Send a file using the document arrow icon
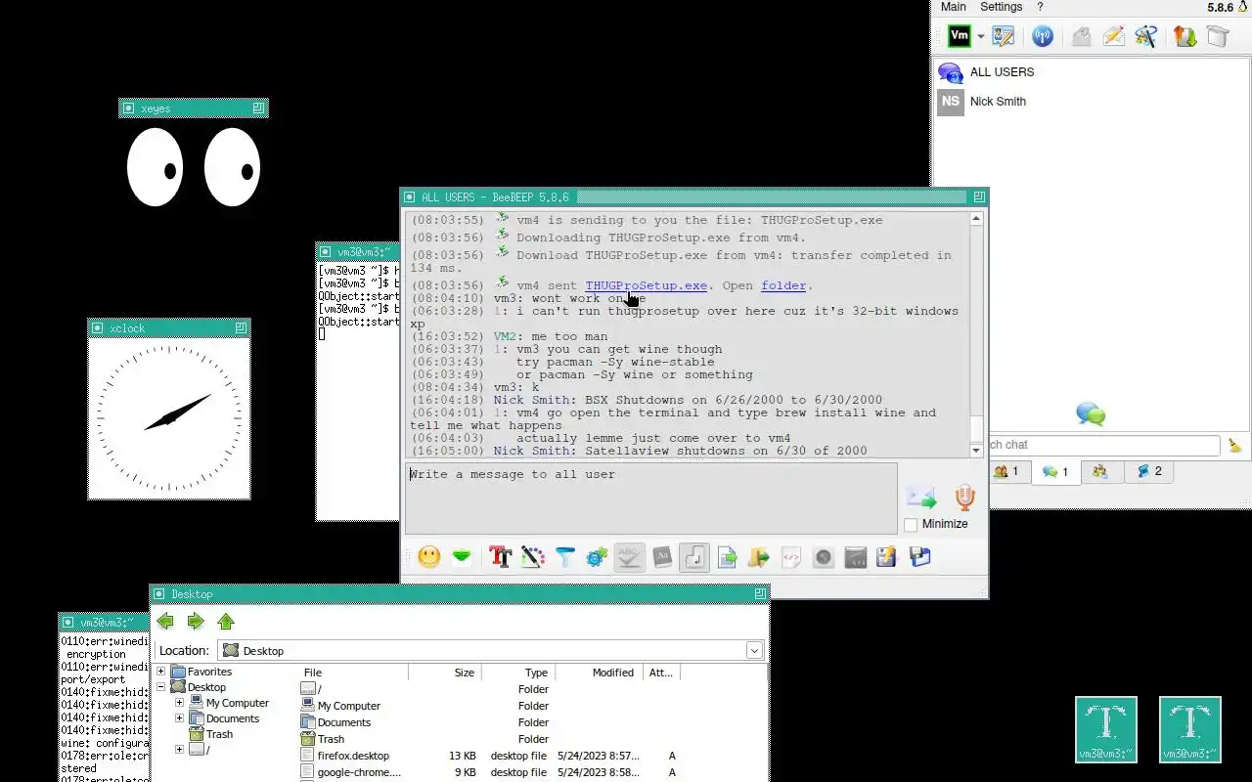This screenshot has width=1252, height=782. tap(727, 557)
